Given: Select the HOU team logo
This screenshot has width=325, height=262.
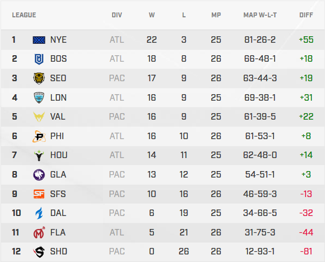Looking at the screenshot, I should click(40, 155).
